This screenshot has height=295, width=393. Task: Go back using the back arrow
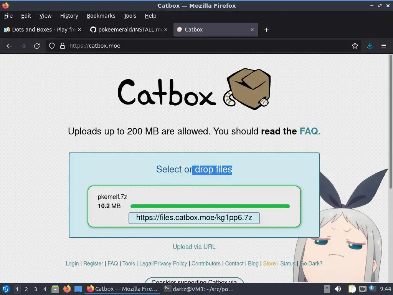click(x=9, y=46)
